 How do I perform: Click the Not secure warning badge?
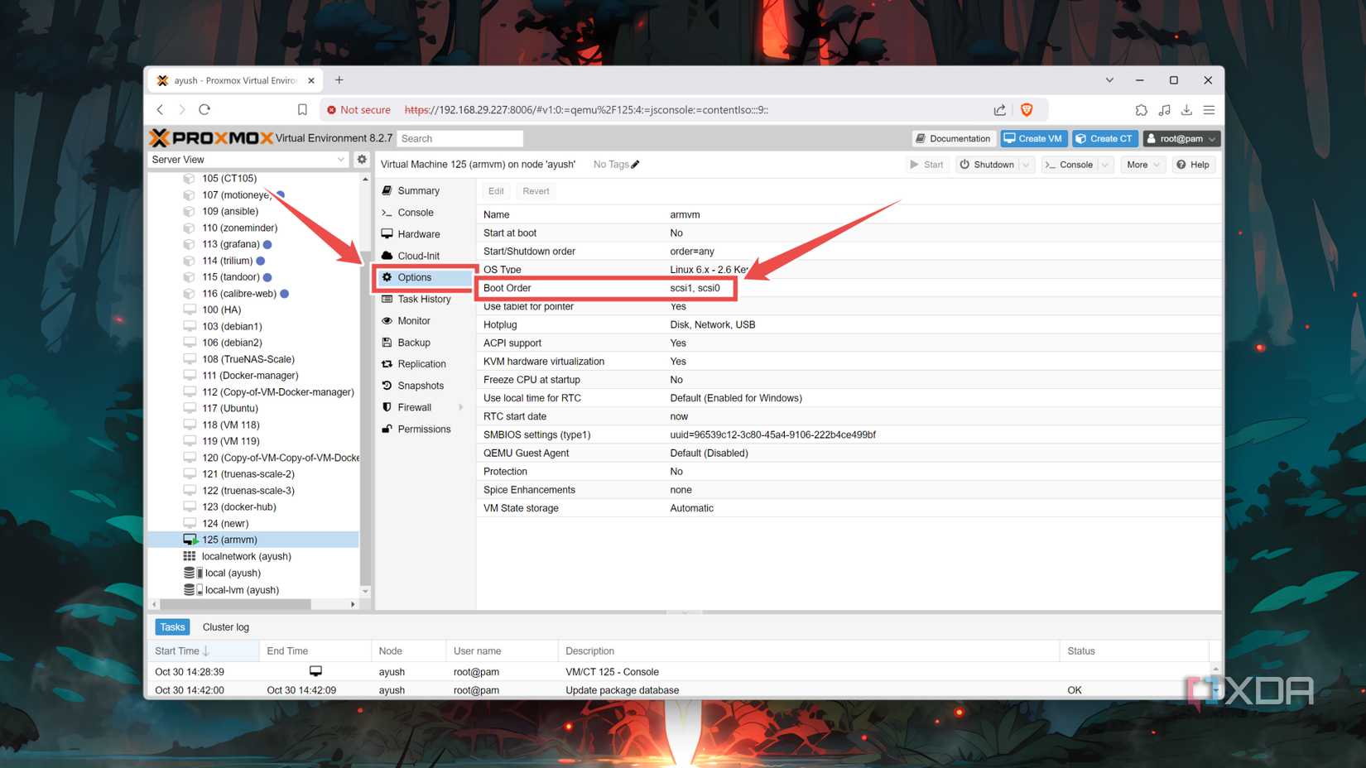(358, 109)
